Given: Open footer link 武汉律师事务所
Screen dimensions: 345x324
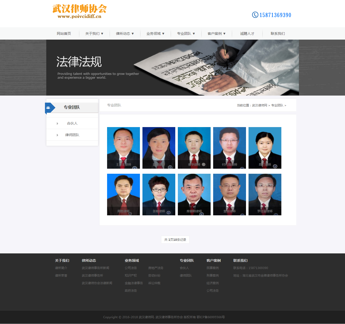Looking at the screenshot, I should (x=92, y=276).
